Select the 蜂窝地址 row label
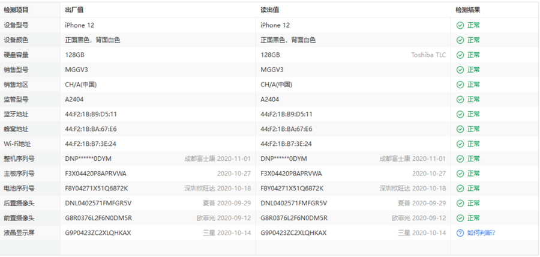The width and height of the screenshot is (540, 257). pos(16,129)
